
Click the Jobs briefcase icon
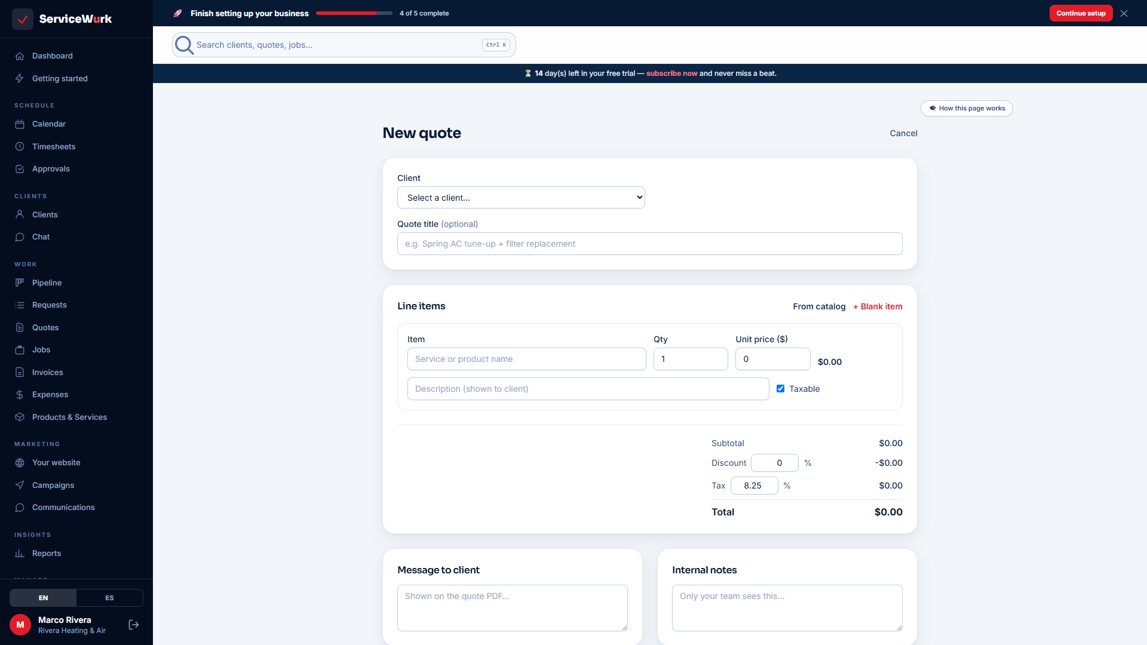(20, 350)
